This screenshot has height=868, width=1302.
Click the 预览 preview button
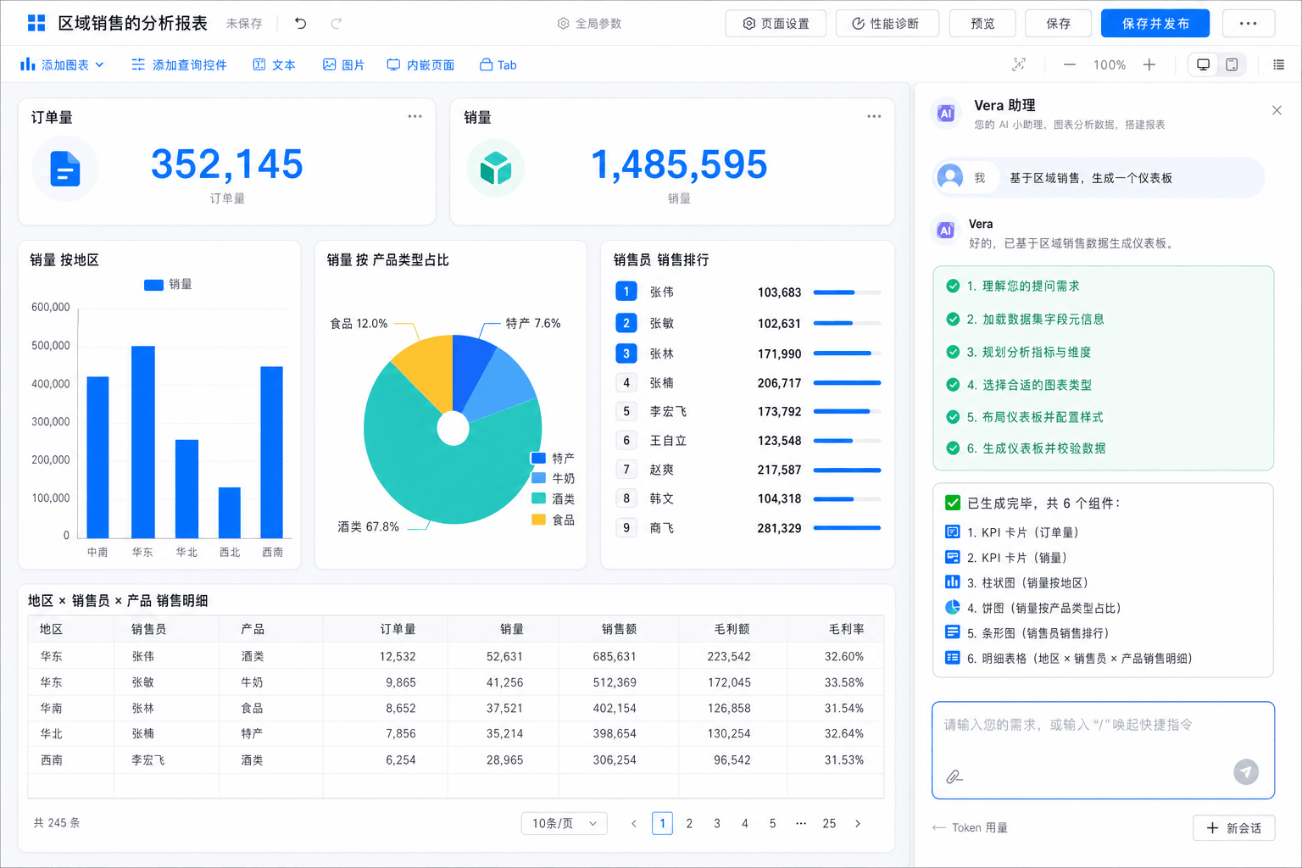[982, 23]
